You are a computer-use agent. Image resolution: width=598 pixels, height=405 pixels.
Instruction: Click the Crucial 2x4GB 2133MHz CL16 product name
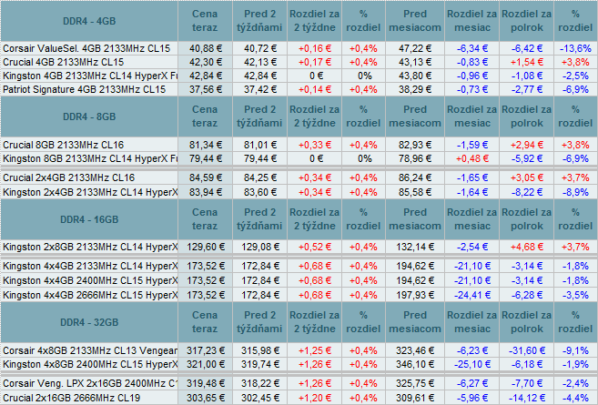tap(68, 177)
